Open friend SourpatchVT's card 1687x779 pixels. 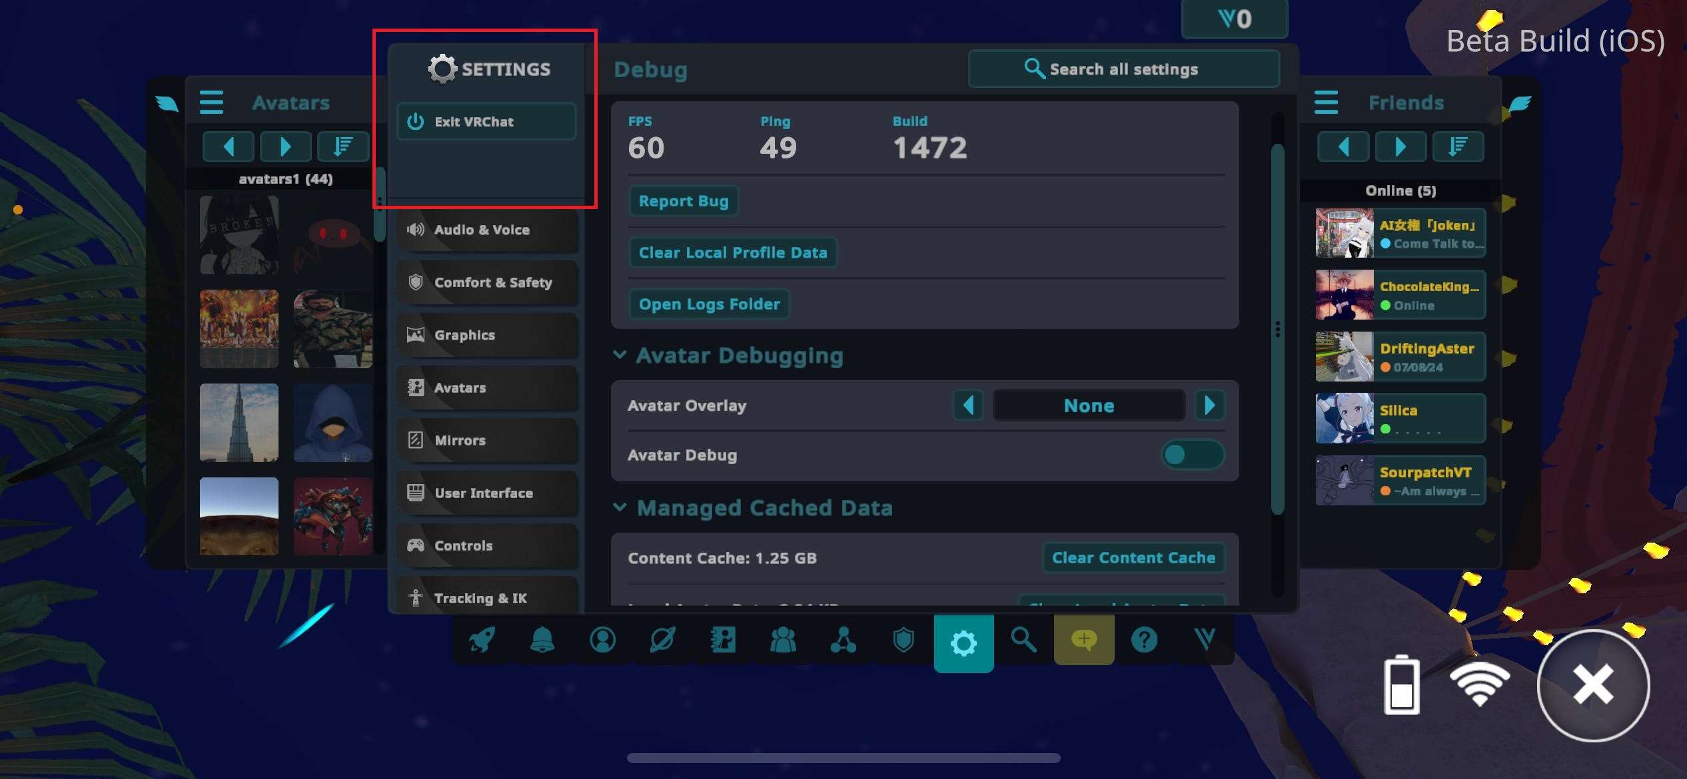tap(1401, 480)
